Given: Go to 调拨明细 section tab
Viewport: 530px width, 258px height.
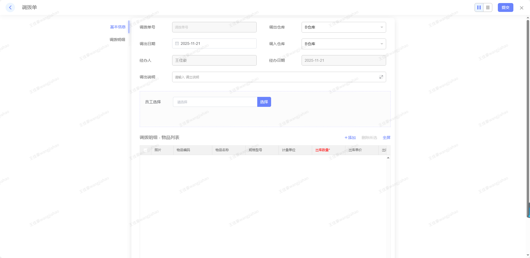Looking at the screenshot, I should [117, 40].
